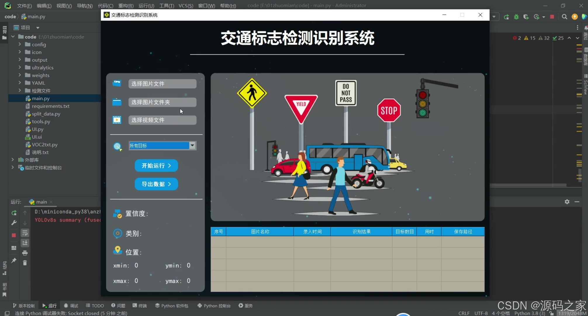Expand the weights folder in project tree
Viewport: 588px width, 316px height.
point(19,75)
